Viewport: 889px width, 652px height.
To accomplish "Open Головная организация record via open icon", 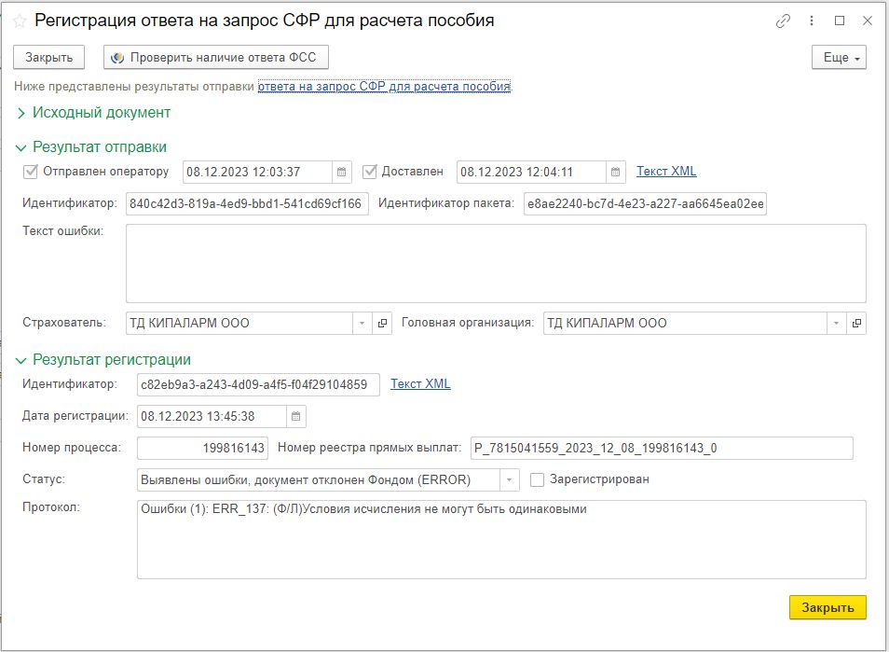I will point(855,324).
